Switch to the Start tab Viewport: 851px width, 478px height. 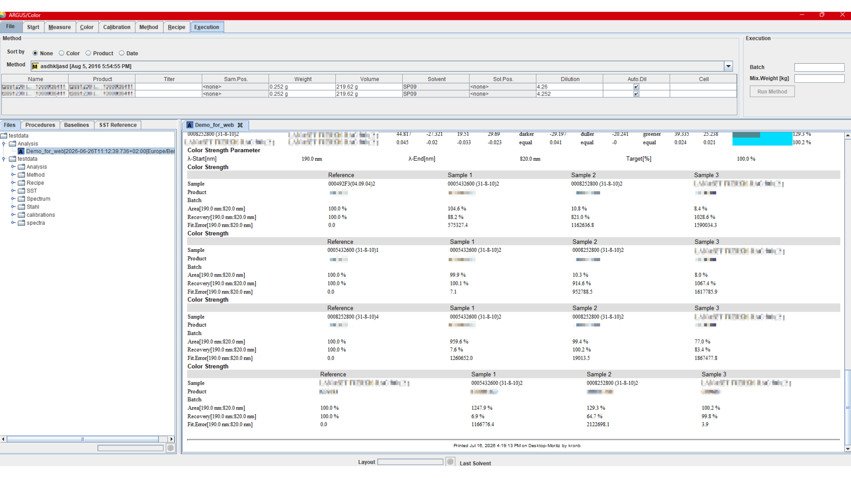click(x=33, y=27)
